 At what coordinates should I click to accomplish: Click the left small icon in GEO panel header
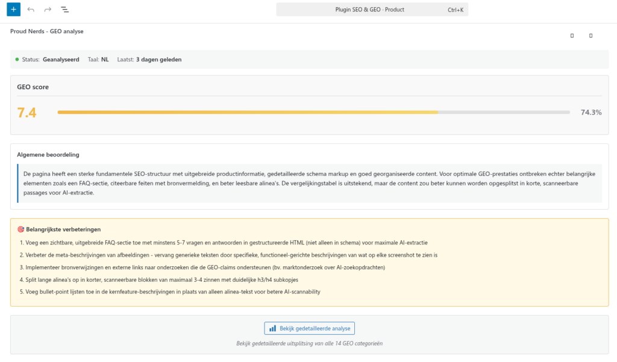(572, 36)
